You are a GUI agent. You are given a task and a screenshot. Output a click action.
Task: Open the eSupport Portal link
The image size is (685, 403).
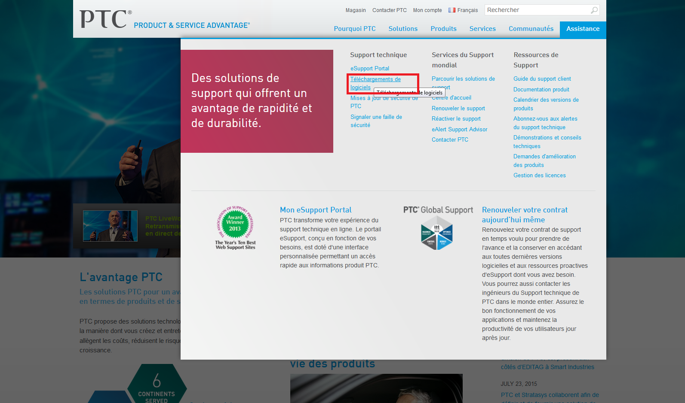(x=370, y=68)
